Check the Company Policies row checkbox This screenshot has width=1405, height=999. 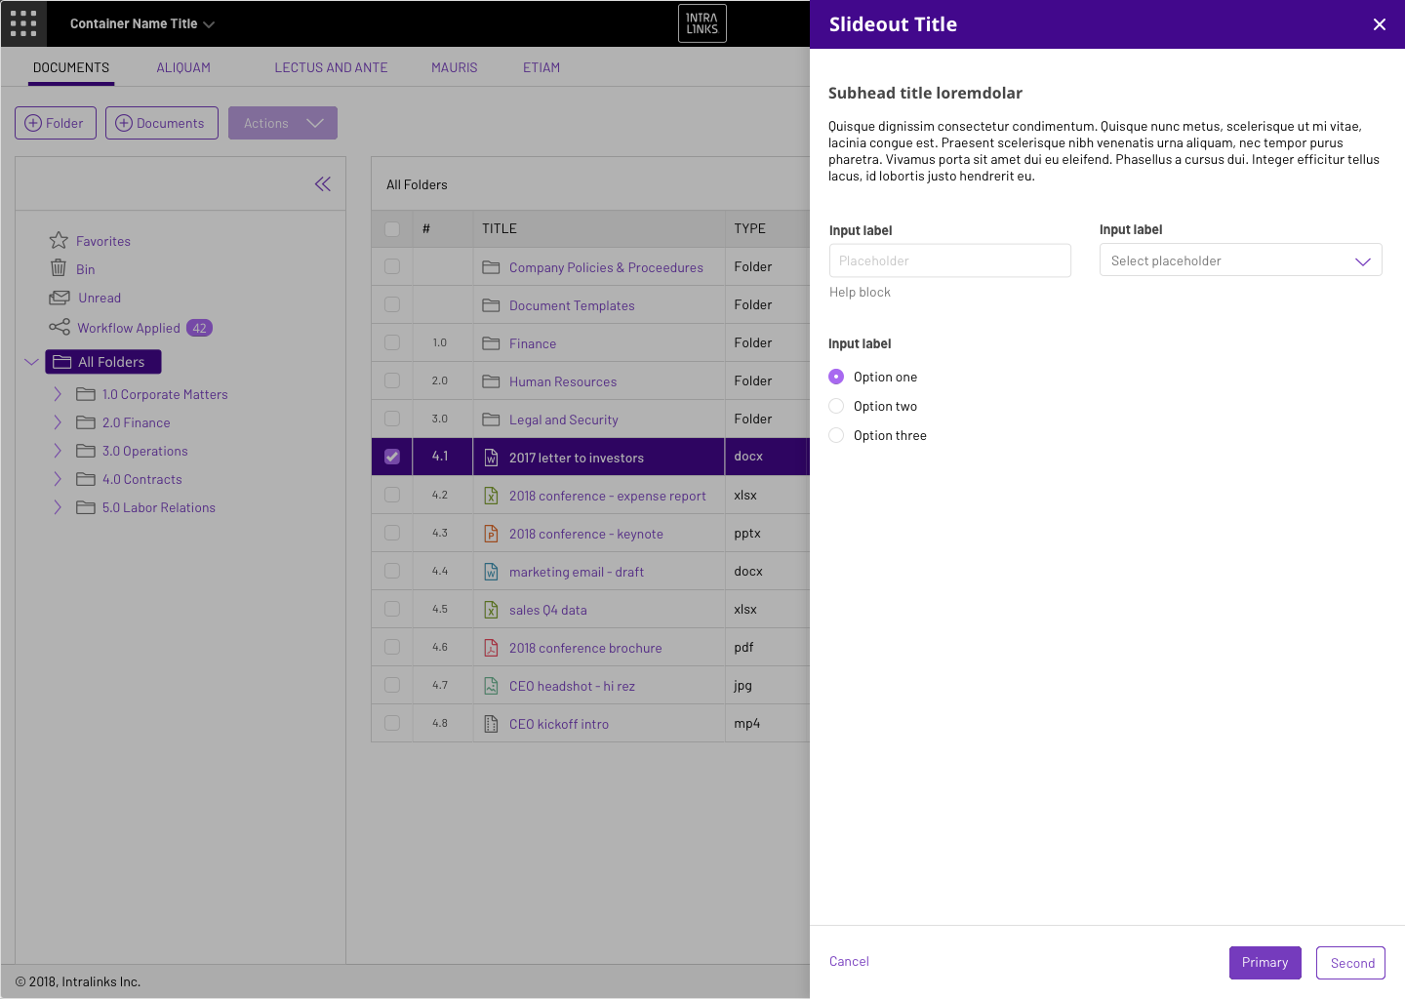pyautogui.click(x=392, y=266)
